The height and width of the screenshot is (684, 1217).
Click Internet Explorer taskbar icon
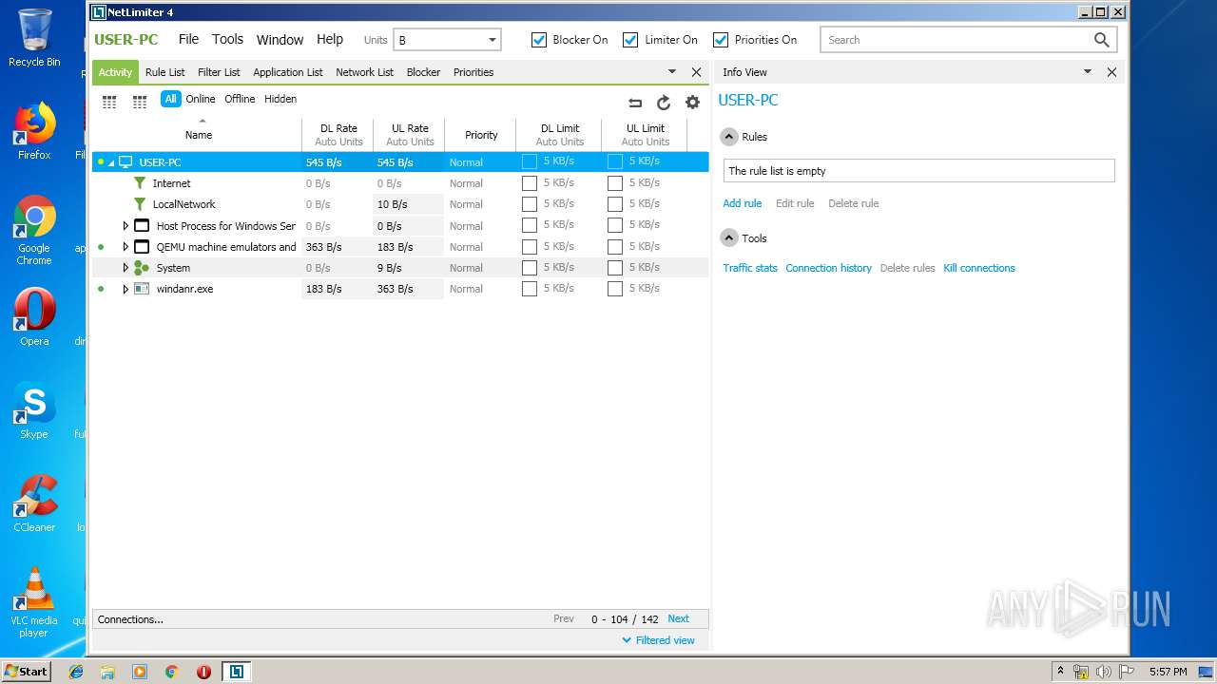[76, 672]
